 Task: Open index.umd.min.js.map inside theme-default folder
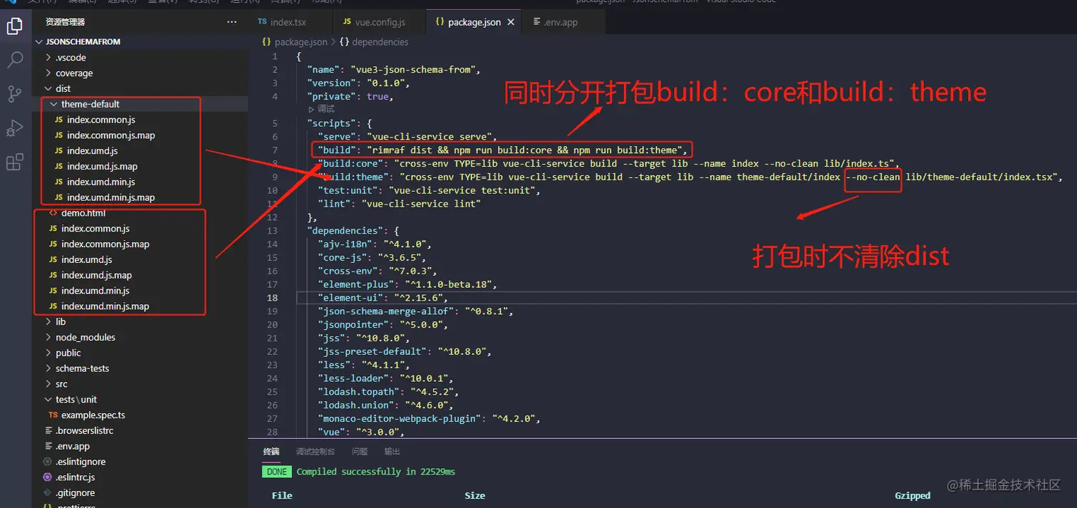pos(111,197)
